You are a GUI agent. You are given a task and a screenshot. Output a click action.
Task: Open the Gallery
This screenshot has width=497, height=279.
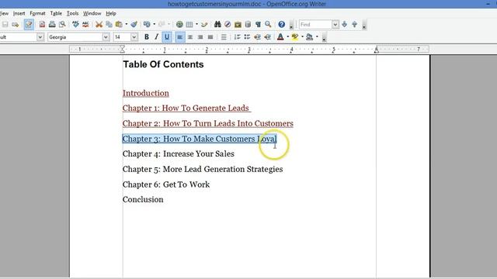point(238,24)
